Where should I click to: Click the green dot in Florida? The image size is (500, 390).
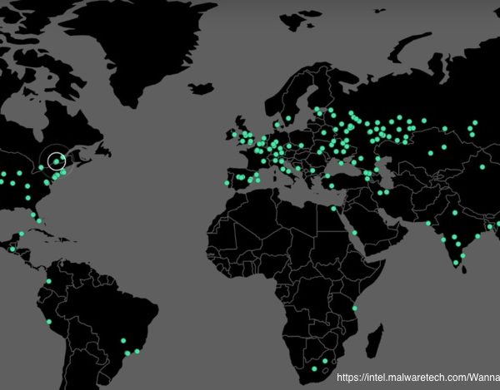[x=39, y=221]
